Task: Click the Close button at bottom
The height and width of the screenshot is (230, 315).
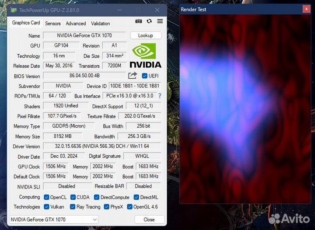Action: [x=149, y=220]
